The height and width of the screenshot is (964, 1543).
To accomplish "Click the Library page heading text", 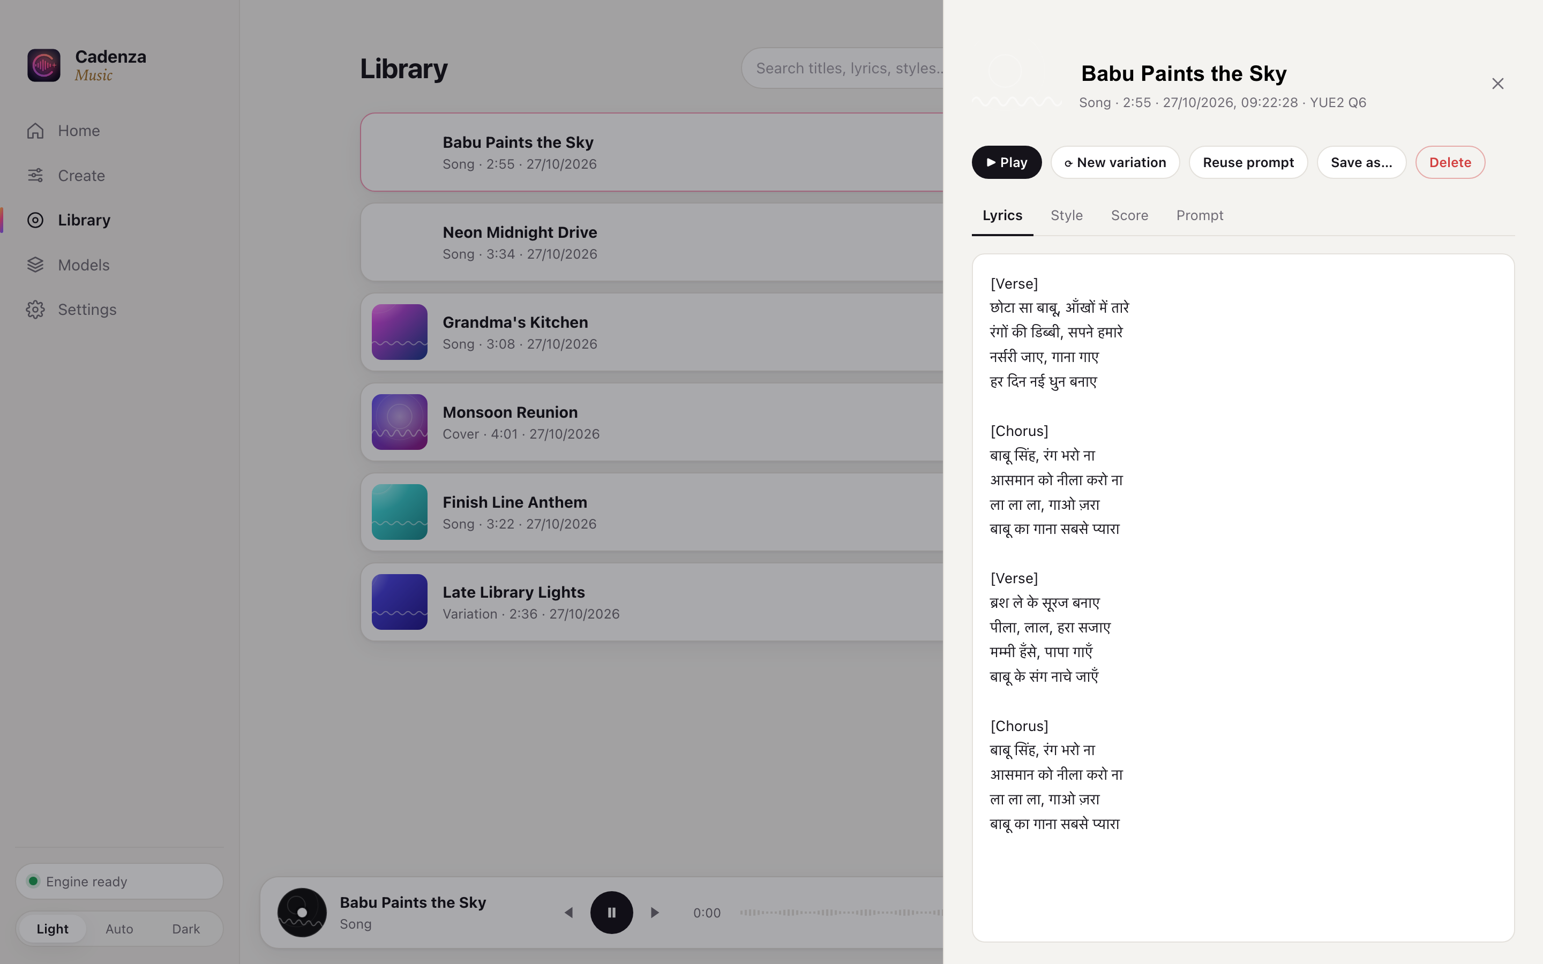I will click(x=403, y=69).
